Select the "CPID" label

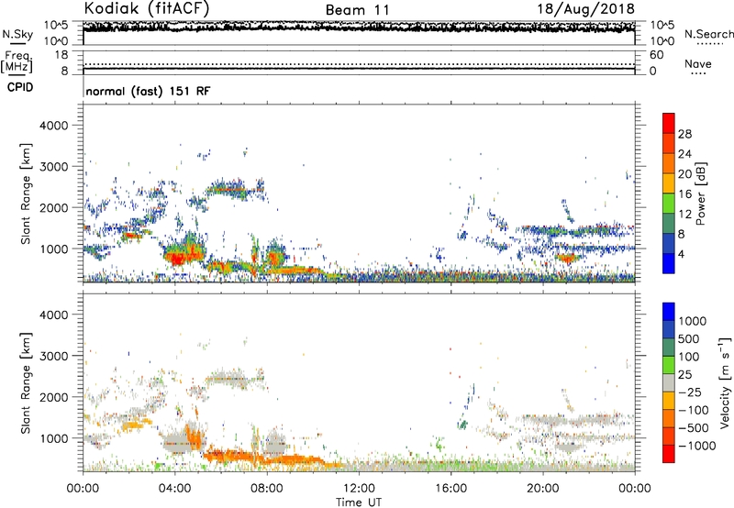20,87
